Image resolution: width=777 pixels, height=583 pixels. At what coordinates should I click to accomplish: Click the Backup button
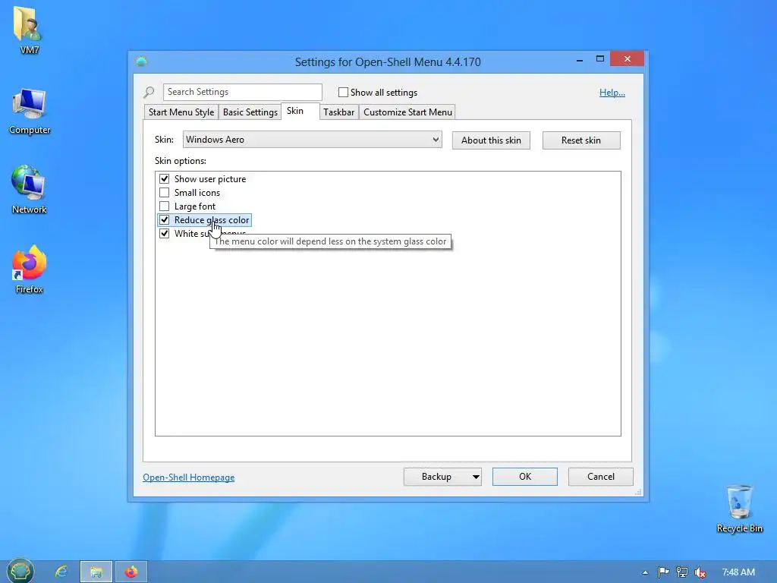(436, 477)
